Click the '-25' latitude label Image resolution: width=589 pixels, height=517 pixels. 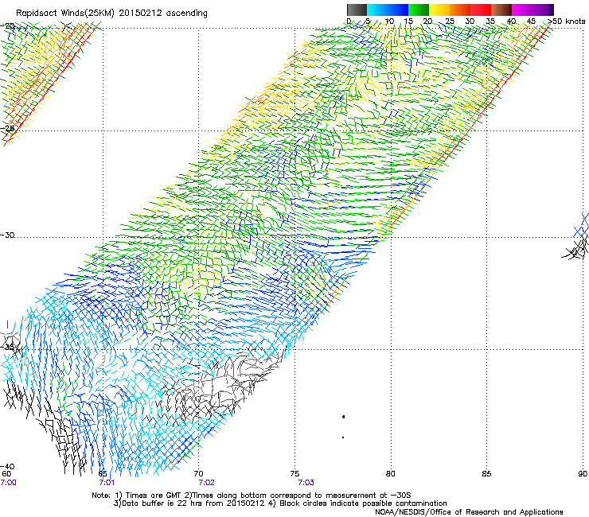[x=7, y=128]
